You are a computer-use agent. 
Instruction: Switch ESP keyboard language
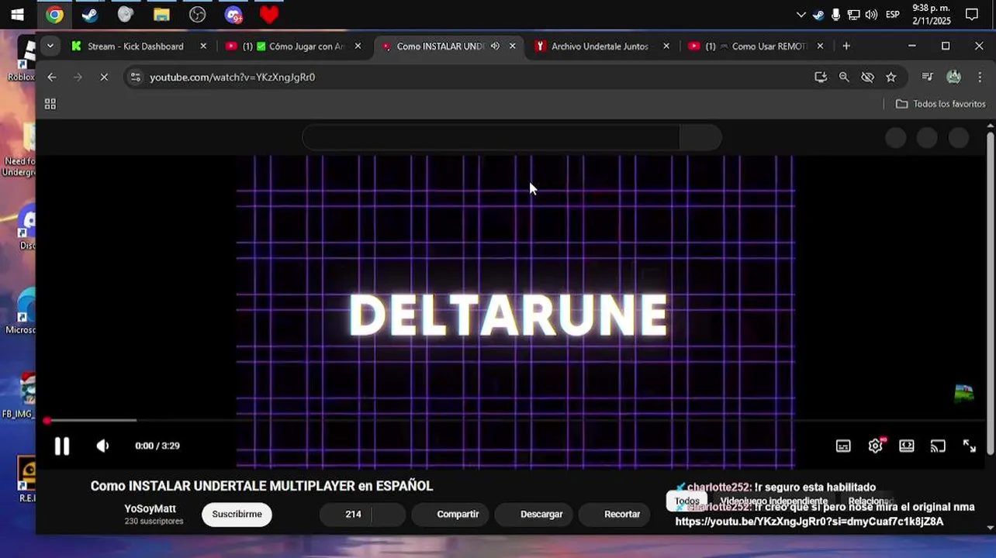(893, 14)
